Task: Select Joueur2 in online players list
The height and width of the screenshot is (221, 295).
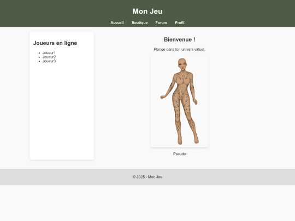Action: pos(49,57)
